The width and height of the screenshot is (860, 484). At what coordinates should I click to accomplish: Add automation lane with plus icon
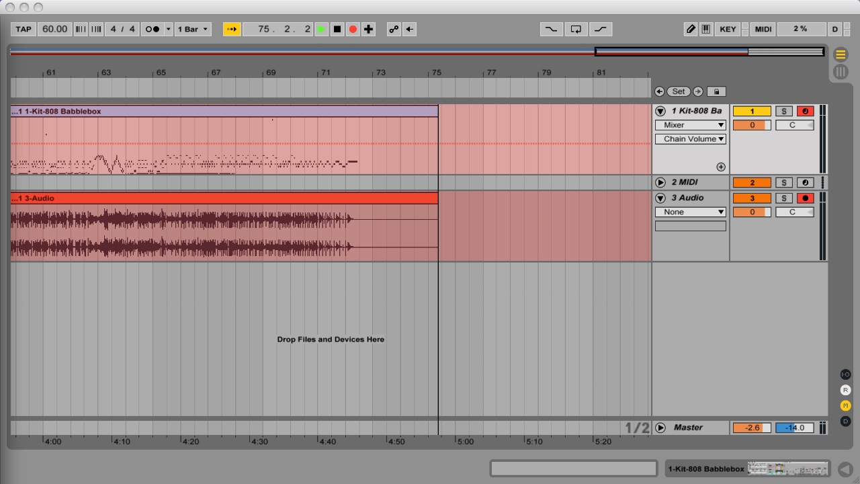click(721, 167)
